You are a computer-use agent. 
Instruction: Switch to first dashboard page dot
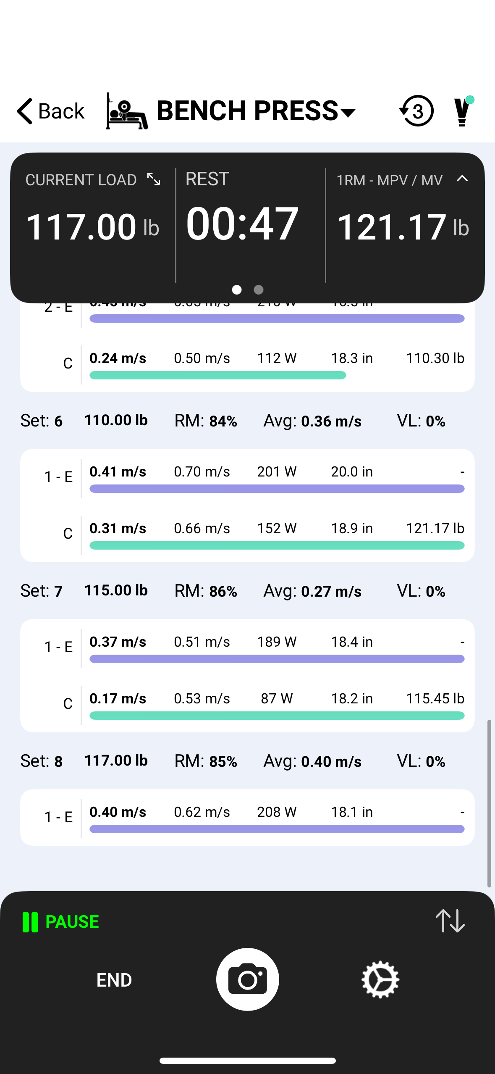click(237, 290)
